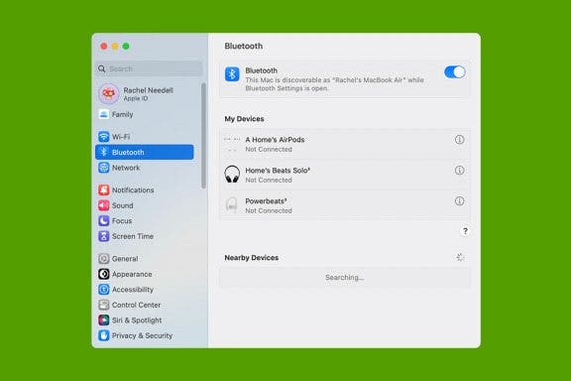Screen dimensions: 571x381
Task: Click the Powerbeats earphone icon
Action: coord(232,205)
